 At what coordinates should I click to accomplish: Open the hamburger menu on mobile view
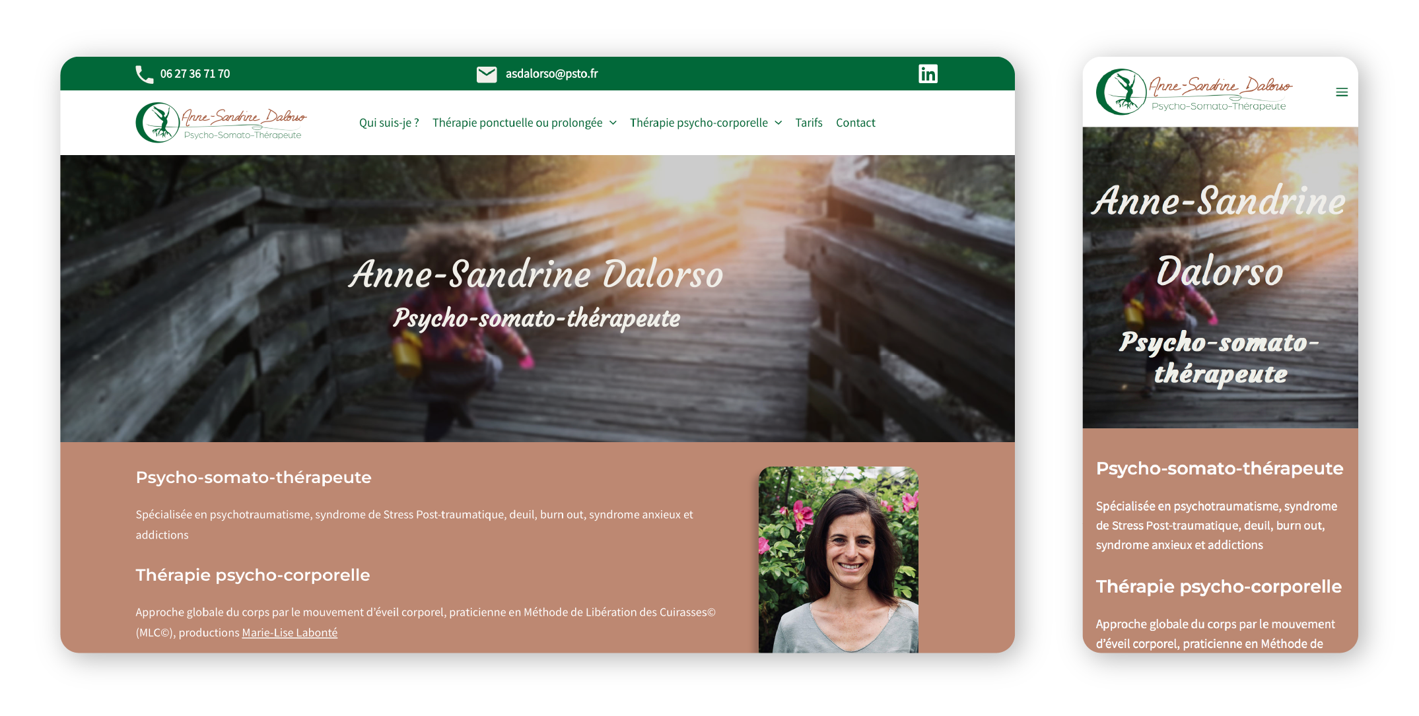click(x=1342, y=92)
